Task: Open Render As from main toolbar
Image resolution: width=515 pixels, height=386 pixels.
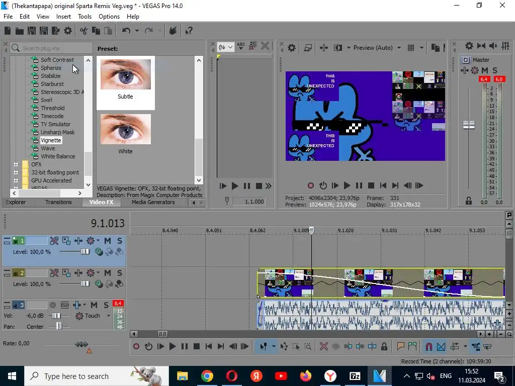Action: (56, 31)
